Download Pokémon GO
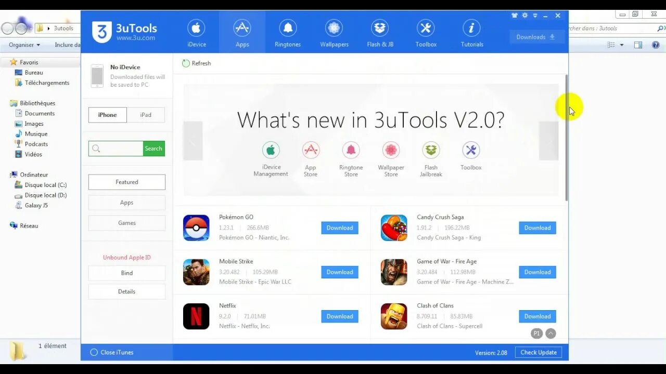The image size is (666, 374). [x=340, y=228]
